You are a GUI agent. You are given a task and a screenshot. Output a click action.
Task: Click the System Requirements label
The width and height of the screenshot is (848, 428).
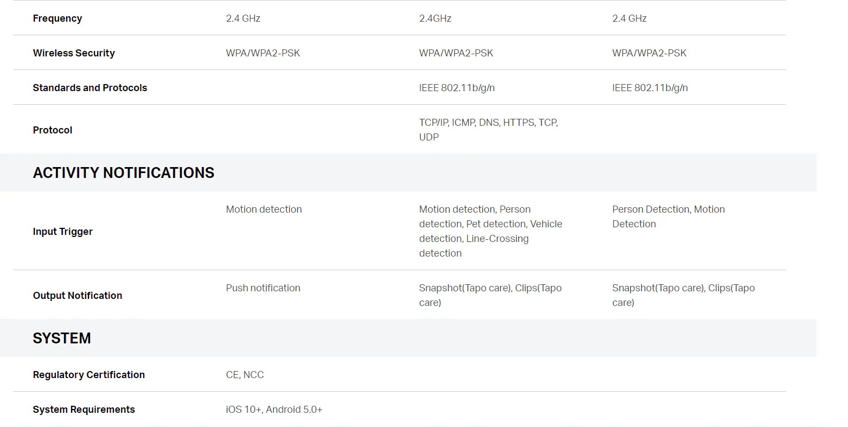(x=84, y=410)
